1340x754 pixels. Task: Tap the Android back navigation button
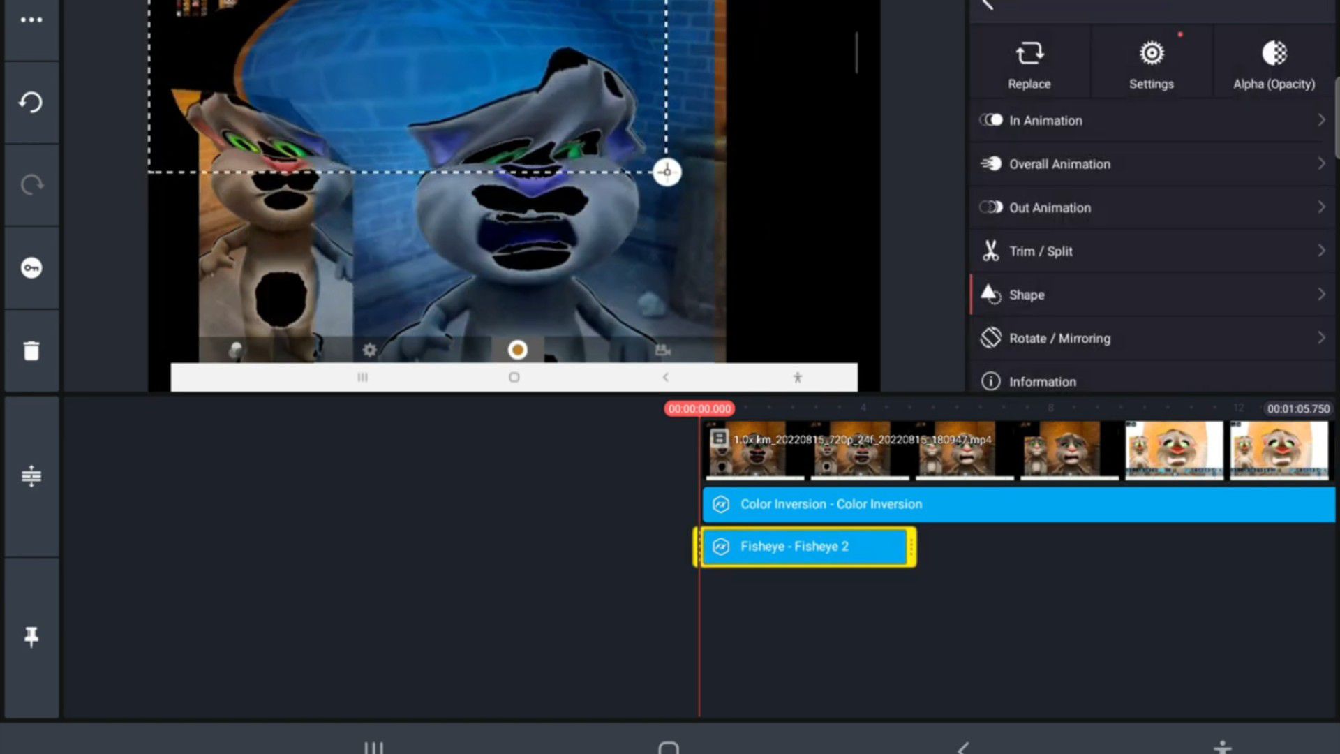pyautogui.click(x=963, y=748)
